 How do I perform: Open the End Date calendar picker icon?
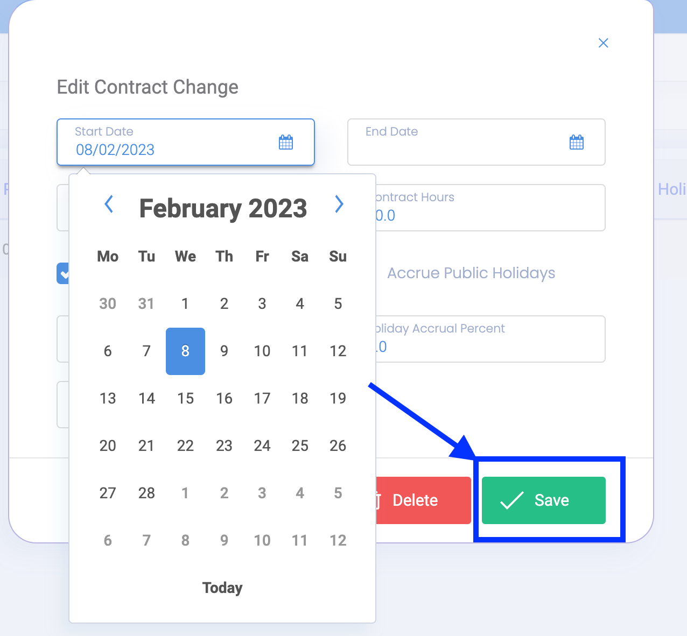(576, 142)
